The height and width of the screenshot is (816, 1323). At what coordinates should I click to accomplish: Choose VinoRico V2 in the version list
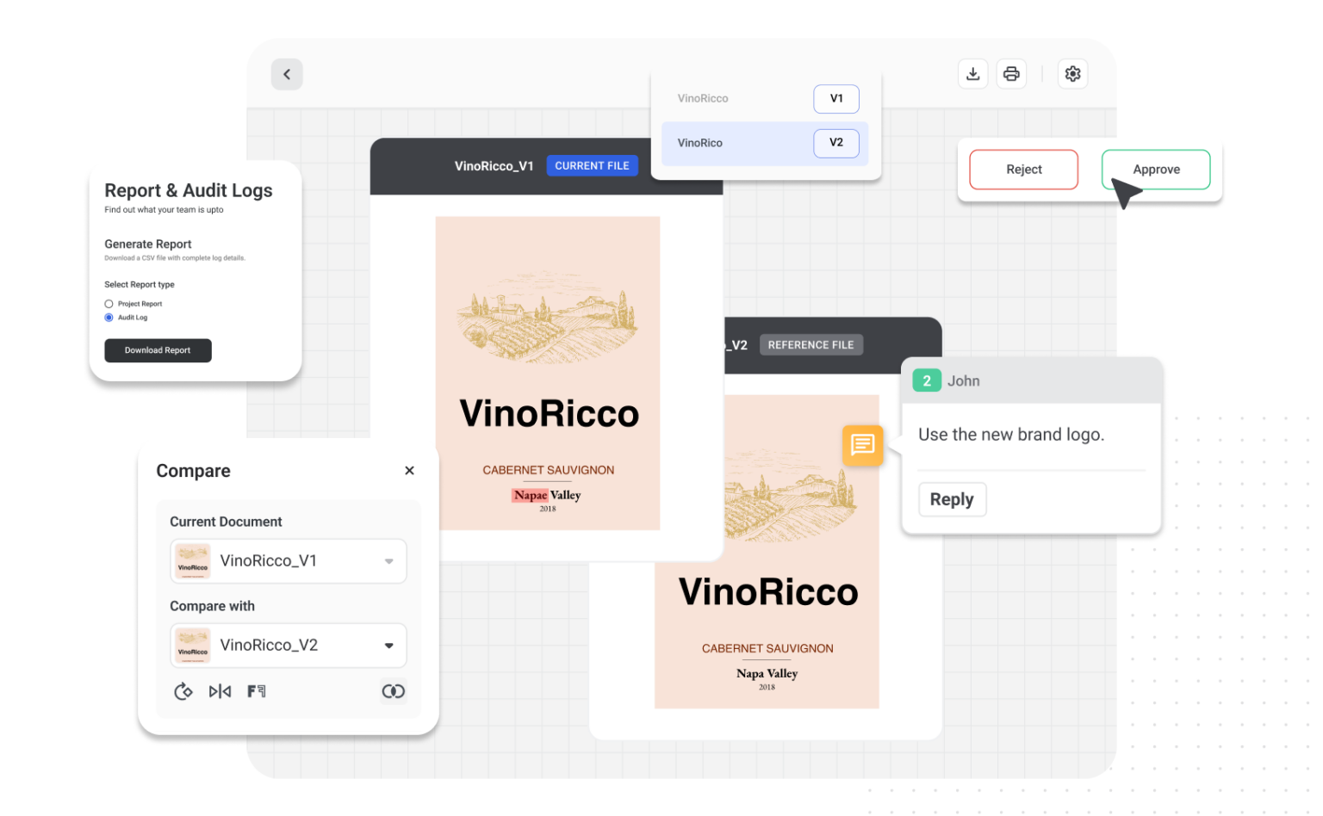[764, 143]
